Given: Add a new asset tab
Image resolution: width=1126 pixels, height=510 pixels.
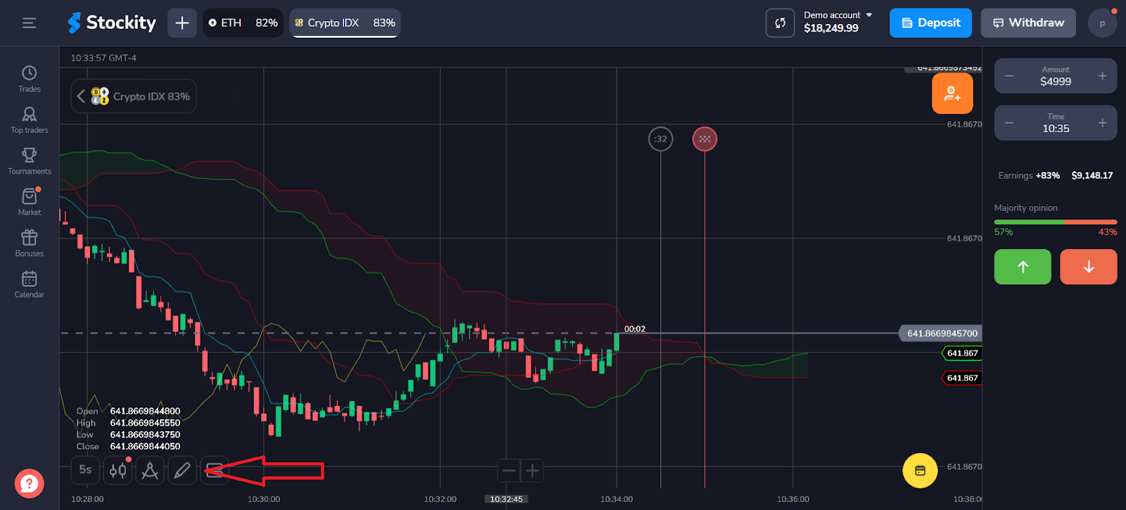Looking at the screenshot, I should (182, 23).
